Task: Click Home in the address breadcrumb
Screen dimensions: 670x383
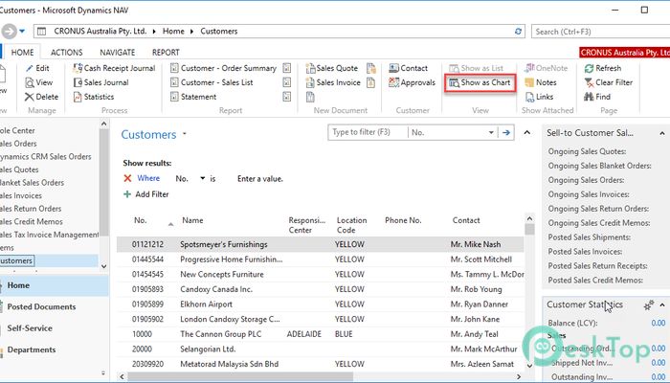Action: [x=173, y=32]
